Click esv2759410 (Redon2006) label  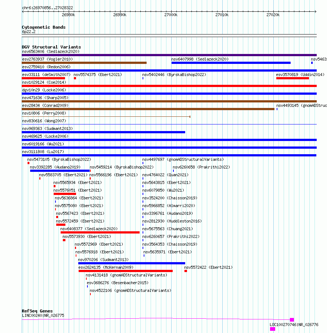(x=46, y=67)
